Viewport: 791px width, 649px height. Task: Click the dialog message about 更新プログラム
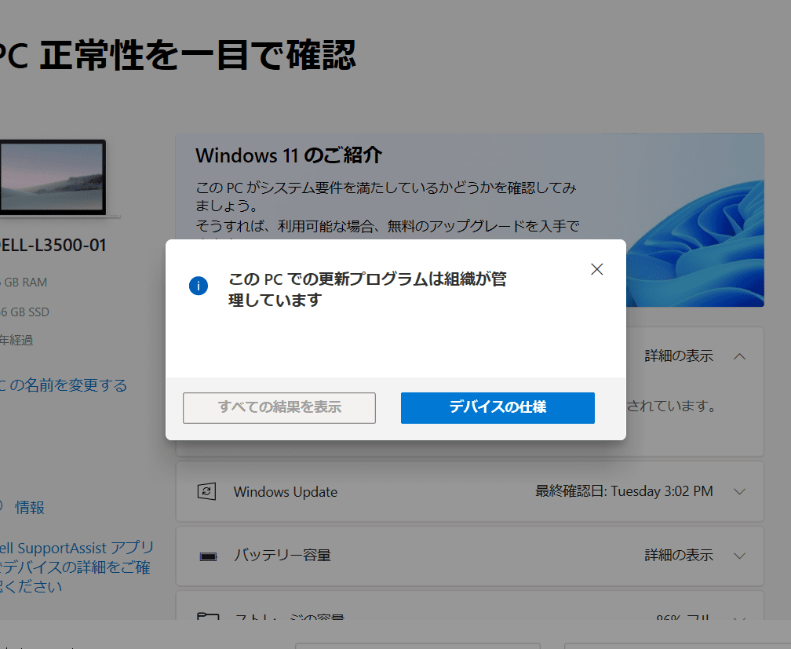(x=367, y=290)
